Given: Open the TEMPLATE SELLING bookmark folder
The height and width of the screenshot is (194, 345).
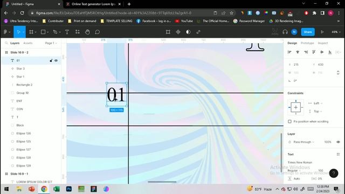Looking at the screenshot, I should (x=116, y=21).
